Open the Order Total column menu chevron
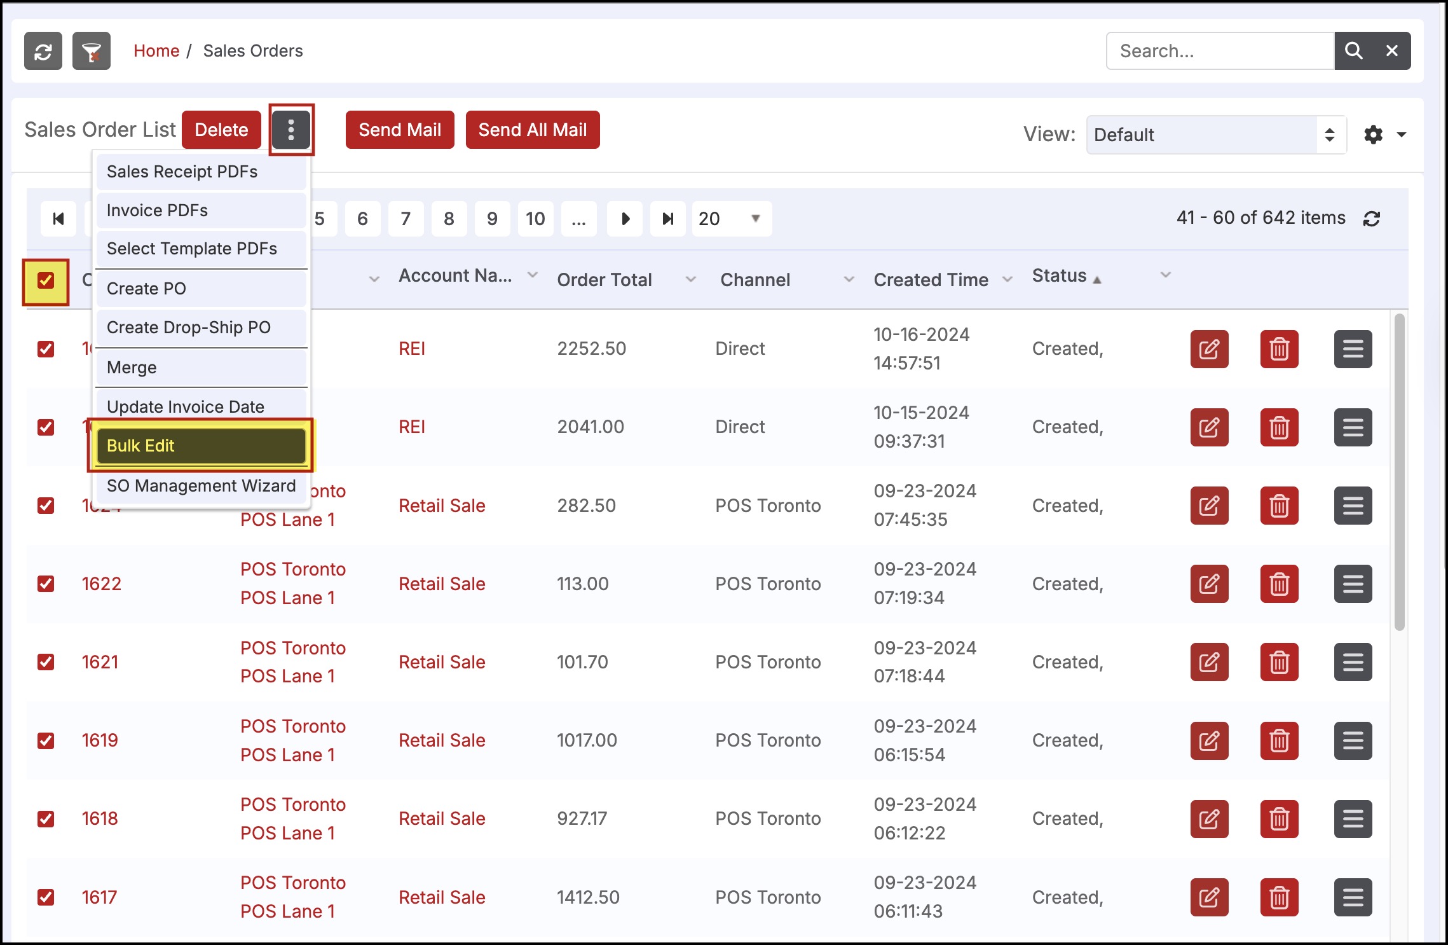This screenshot has width=1448, height=945. click(691, 280)
